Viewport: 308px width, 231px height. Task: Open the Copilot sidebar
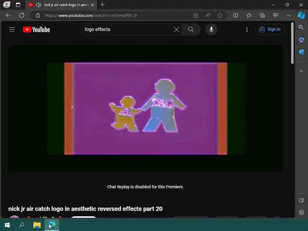point(301,15)
